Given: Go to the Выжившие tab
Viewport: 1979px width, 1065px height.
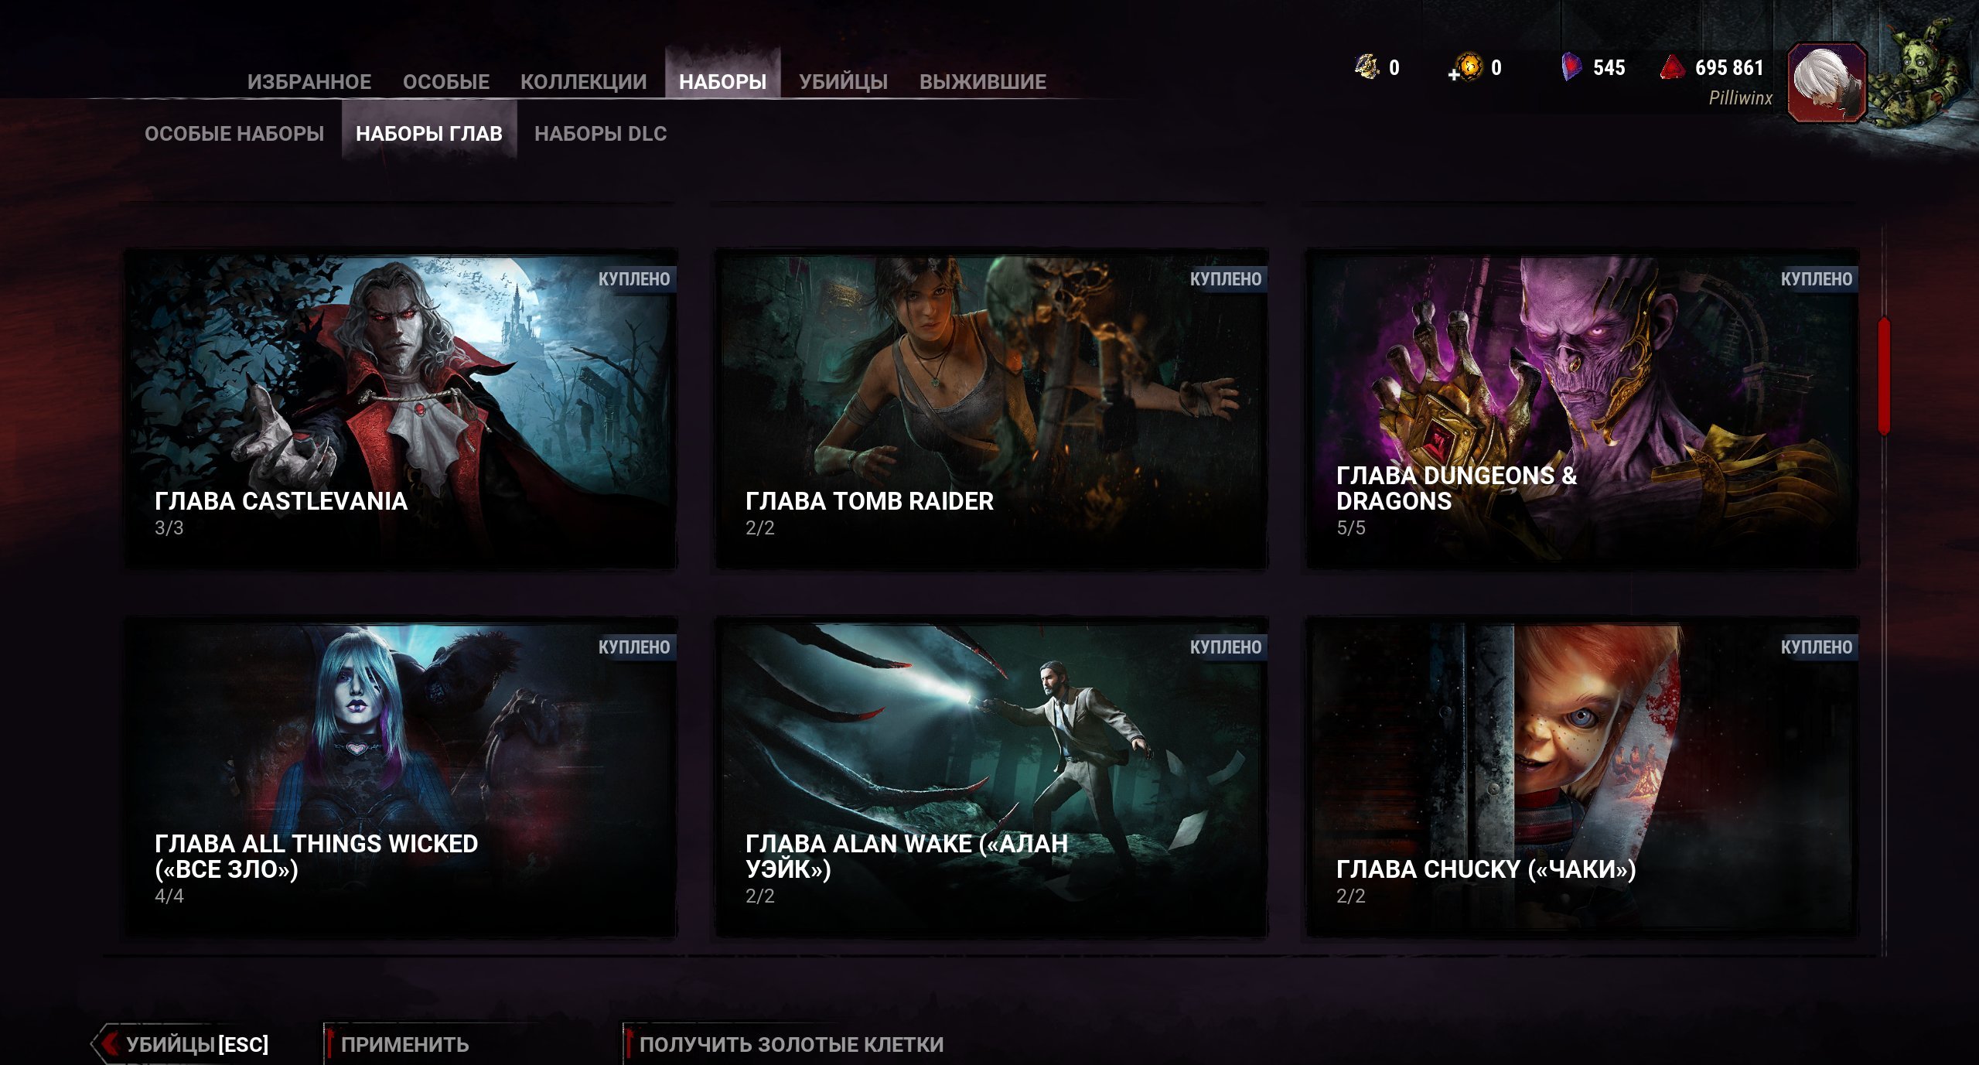Looking at the screenshot, I should (982, 81).
